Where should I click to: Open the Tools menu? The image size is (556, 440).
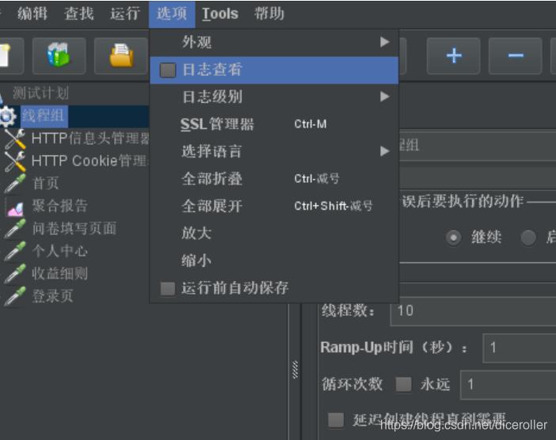point(220,13)
